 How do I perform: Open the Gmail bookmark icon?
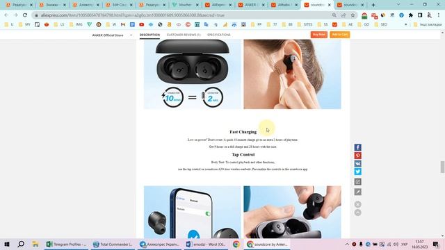click(x=123, y=25)
